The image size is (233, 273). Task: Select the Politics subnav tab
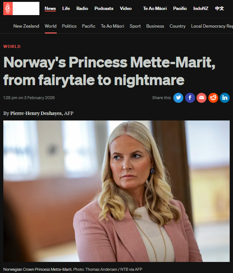[x=69, y=26]
